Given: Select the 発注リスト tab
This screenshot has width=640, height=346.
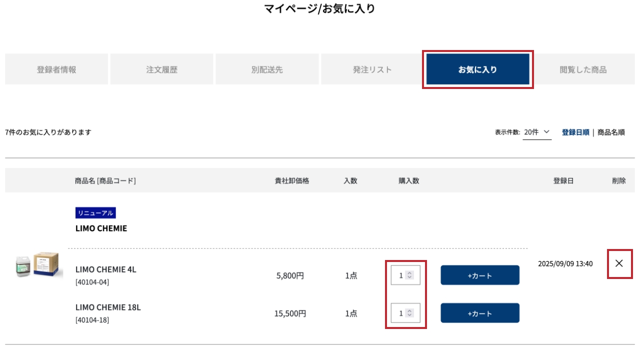Looking at the screenshot, I should point(372,69).
